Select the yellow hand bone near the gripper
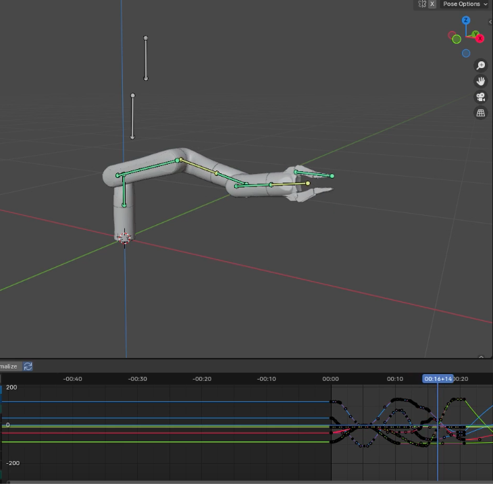This screenshot has height=484, width=493. tap(289, 184)
